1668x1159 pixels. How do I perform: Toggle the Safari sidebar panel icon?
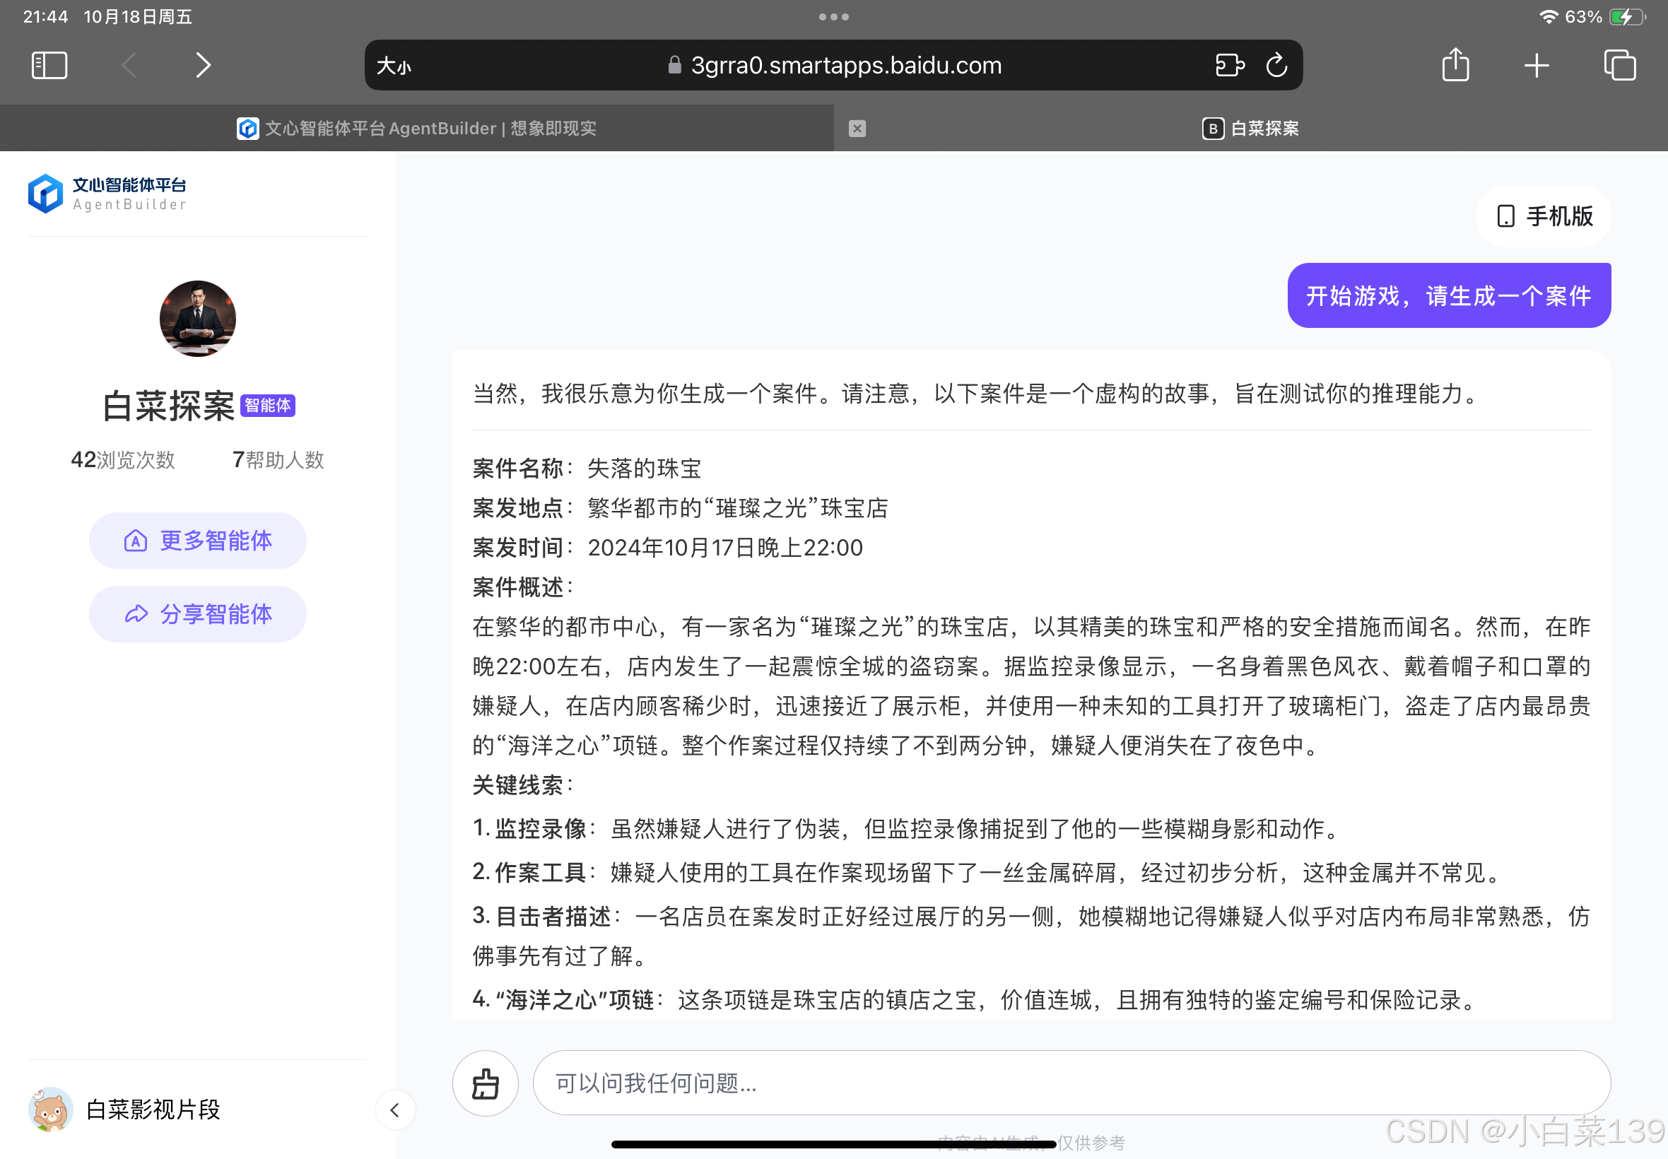(x=49, y=65)
